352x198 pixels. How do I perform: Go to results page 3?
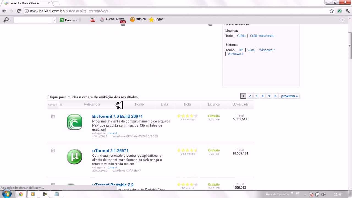[x=256, y=96]
